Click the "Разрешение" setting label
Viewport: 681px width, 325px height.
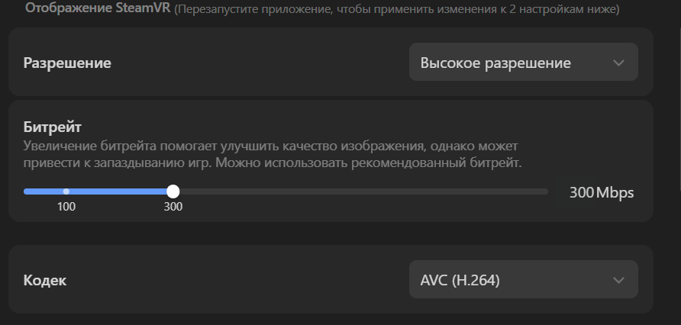[67, 63]
